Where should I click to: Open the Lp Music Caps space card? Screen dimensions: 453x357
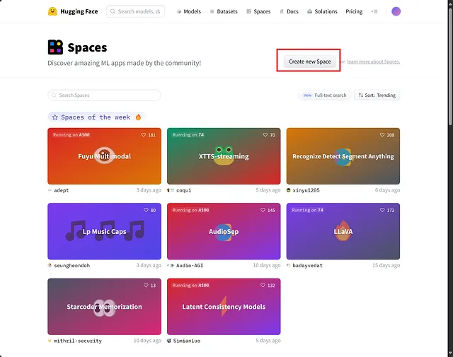[x=104, y=231]
